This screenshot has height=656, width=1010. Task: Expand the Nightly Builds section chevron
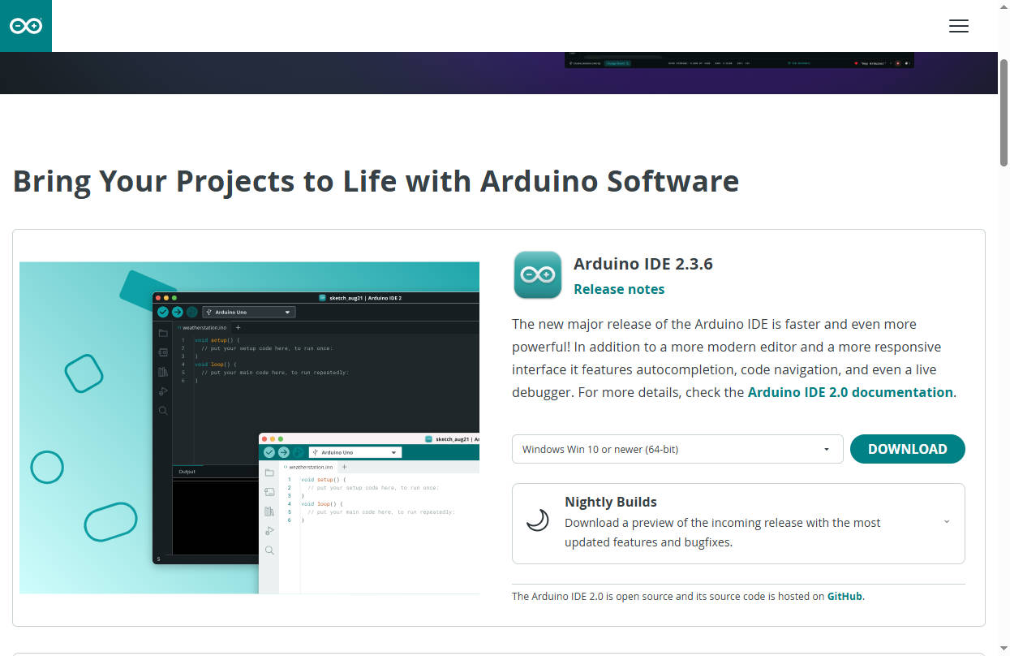pos(946,522)
